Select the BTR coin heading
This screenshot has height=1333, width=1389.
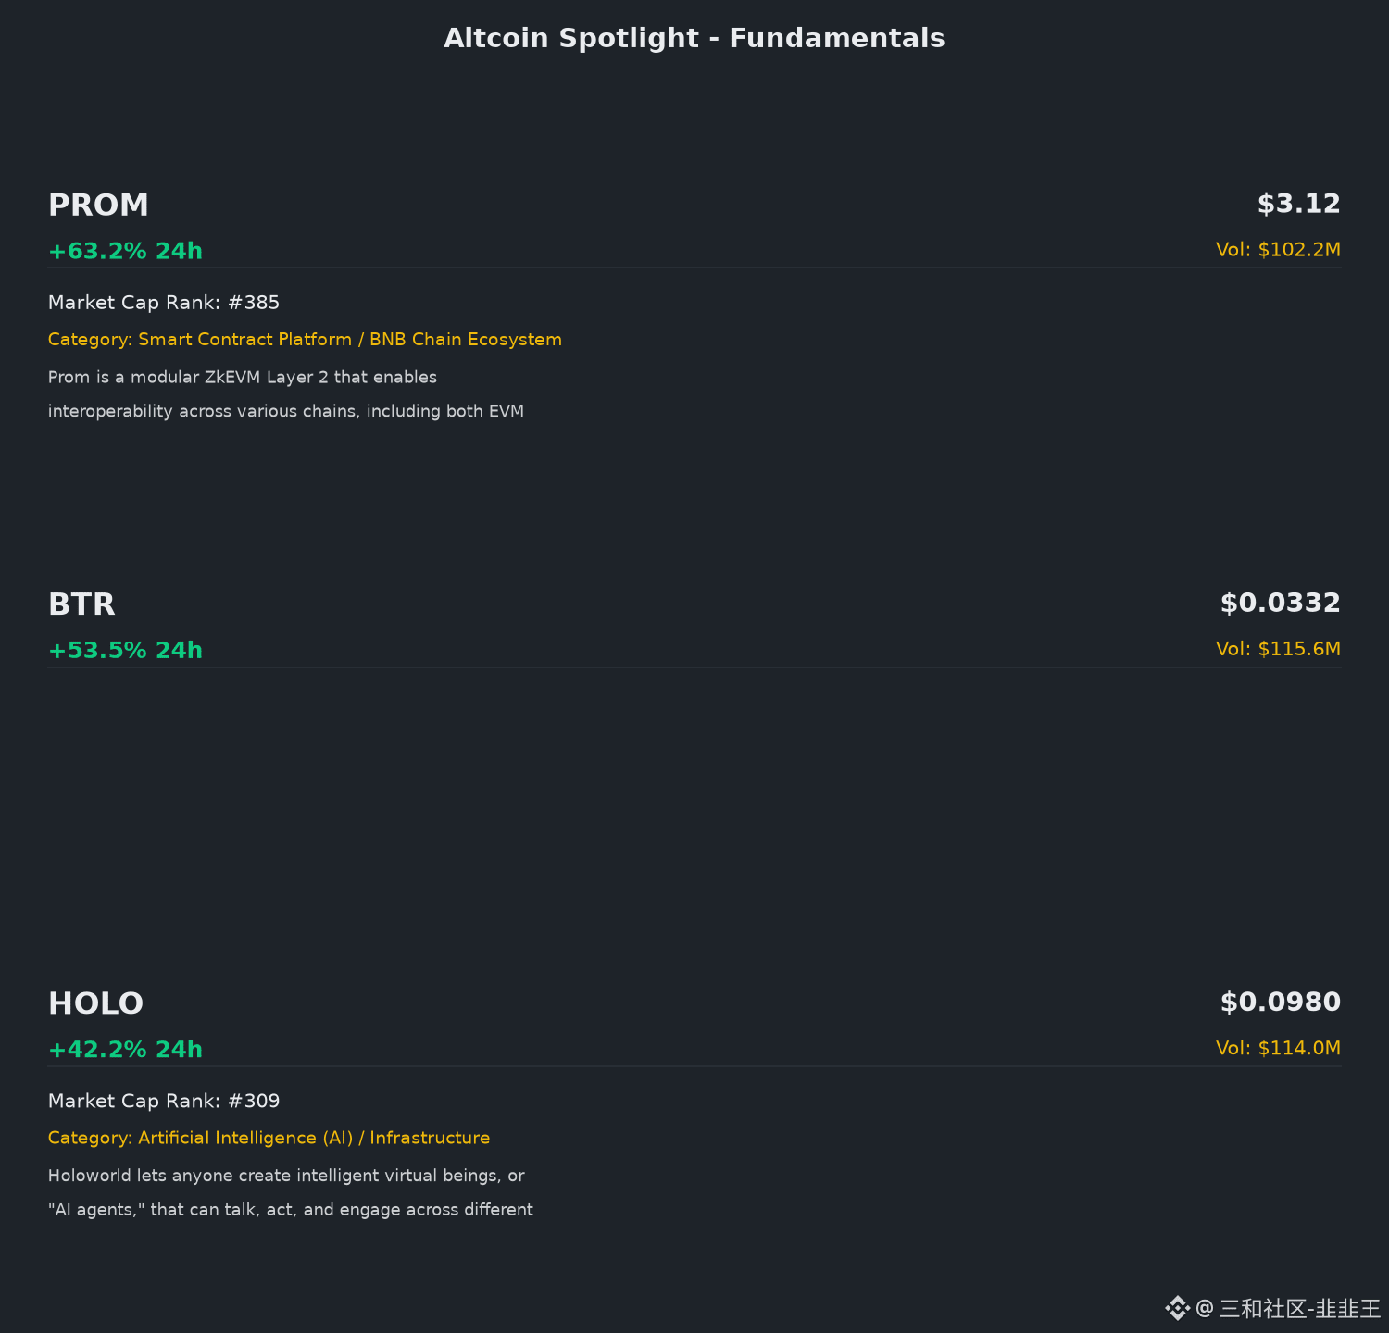click(81, 604)
